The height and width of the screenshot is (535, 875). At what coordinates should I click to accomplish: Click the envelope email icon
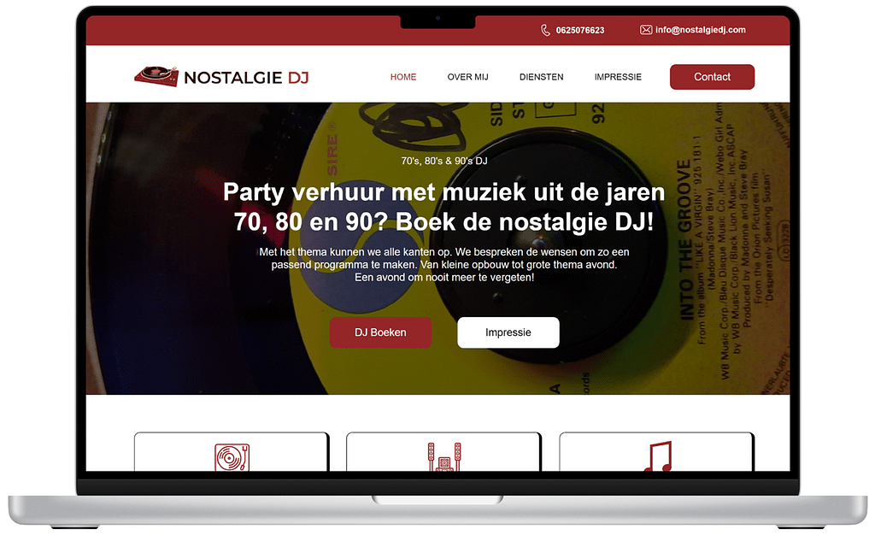[x=646, y=30]
